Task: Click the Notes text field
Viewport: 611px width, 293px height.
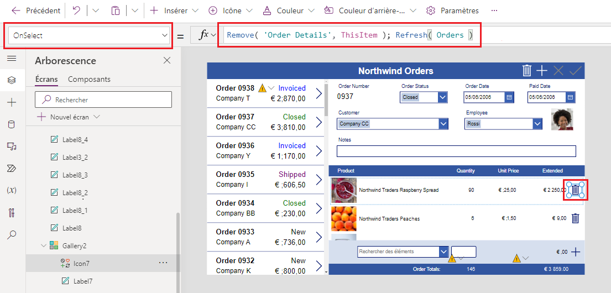Action: (456, 151)
